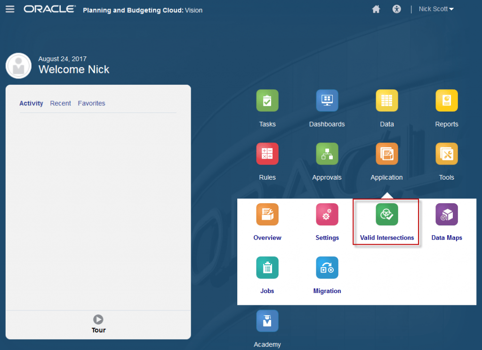482x350 pixels.
Task: Click the user profile avatar picture
Action: pos(18,66)
